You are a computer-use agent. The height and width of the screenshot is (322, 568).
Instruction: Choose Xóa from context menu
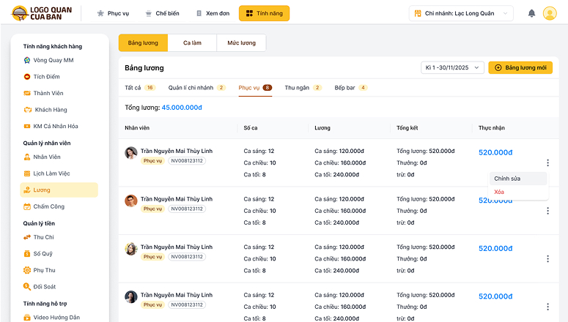click(499, 192)
